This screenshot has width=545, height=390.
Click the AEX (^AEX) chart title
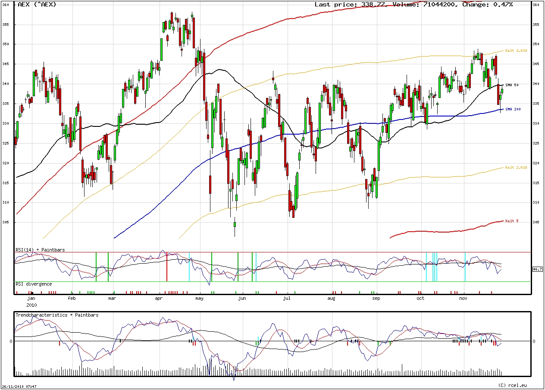[37, 4]
